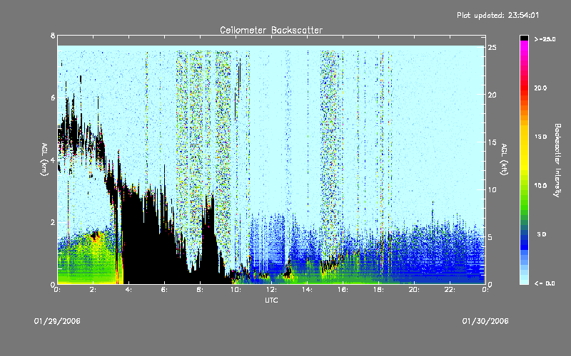The width and height of the screenshot is (571, 356).
Task: Click the "<= 0.0" colorbar label
Action: point(545,283)
